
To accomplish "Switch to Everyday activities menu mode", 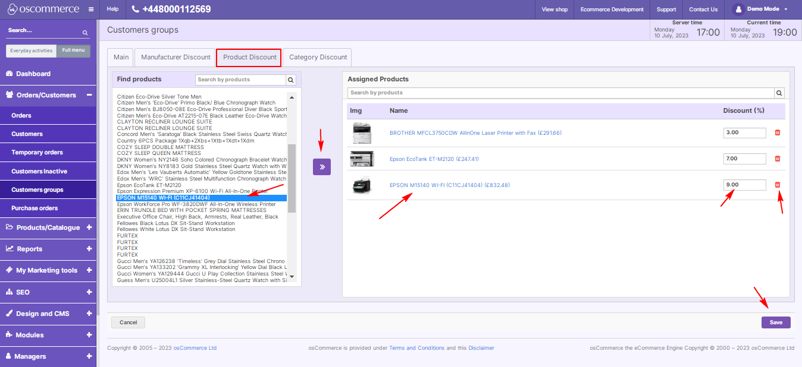I will pyautogui.click(x=32, y=50).
